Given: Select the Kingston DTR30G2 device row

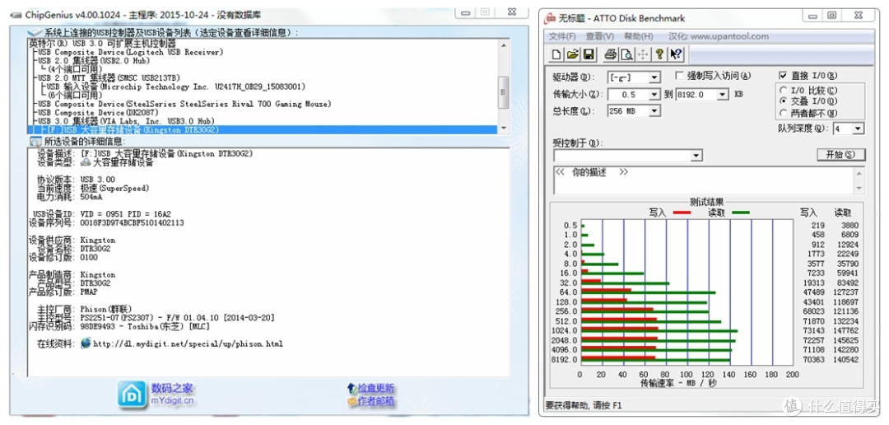Looking at the screenshot, I should (x=262, y=130).
